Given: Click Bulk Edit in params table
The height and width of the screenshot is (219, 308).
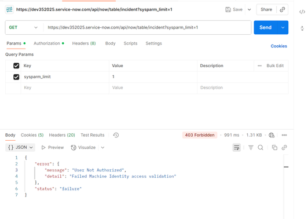Looking at the screenshot, I should pos(275,65).
